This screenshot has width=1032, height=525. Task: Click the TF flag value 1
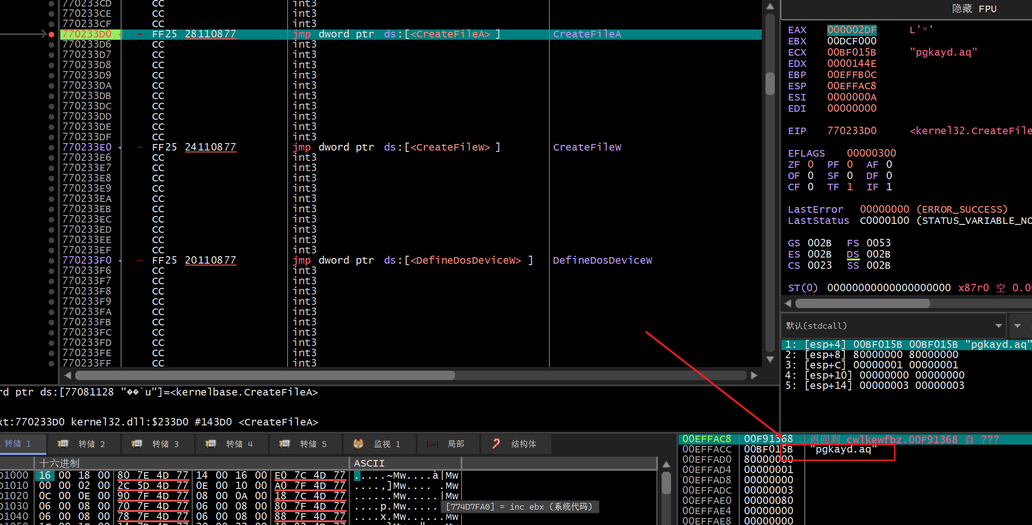point(850,187)
